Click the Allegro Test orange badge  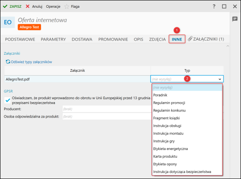[30, 27]
